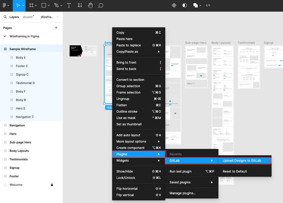Choose Upload Designs to GitLab
The width and height of the screenshot is (283, 203).
pos(241,160)
